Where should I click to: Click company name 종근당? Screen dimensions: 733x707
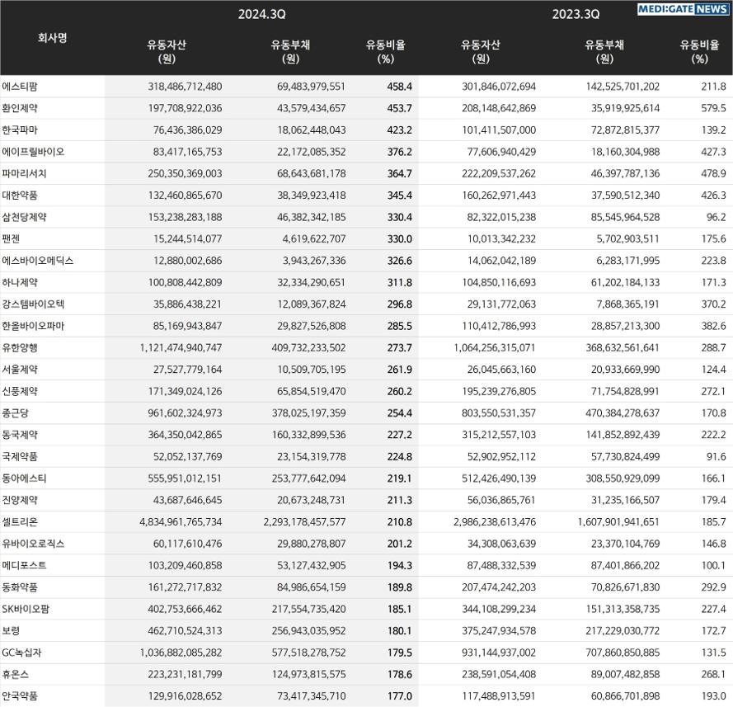(16, 412)
